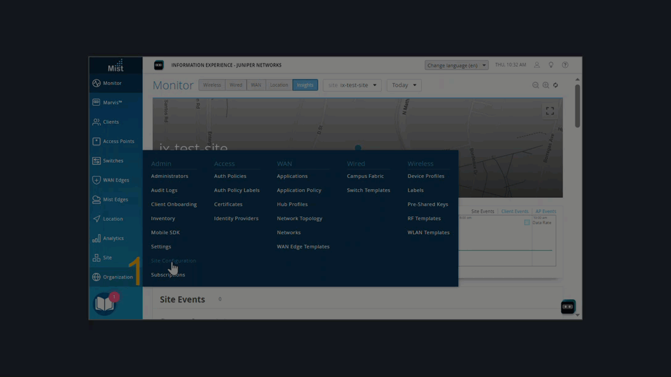
Task: Open the documentation book icon with notification
Action: click(105, 304)
